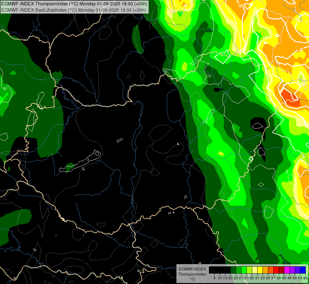309x284 pixels.
Task: Click the legend tick value 50
Action: 295,278
